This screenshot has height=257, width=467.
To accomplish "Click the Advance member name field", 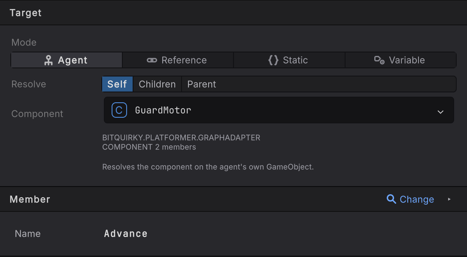I will [x=126, y=233].
